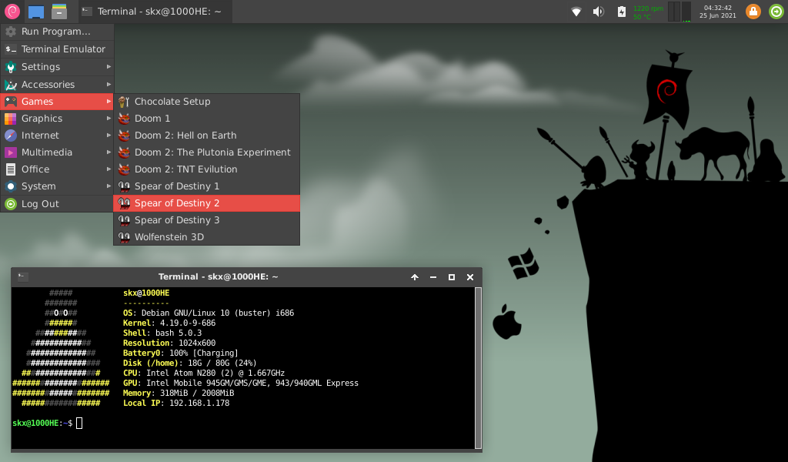
Task: Click the Graphics category icon
Action: 11,118
